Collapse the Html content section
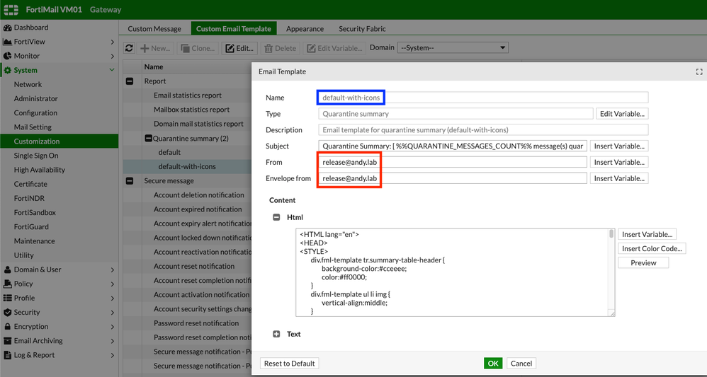 coord(276,217)
